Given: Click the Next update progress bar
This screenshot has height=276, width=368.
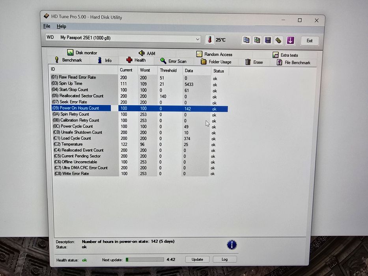Looking at the screenshot, I should [145, 259].
